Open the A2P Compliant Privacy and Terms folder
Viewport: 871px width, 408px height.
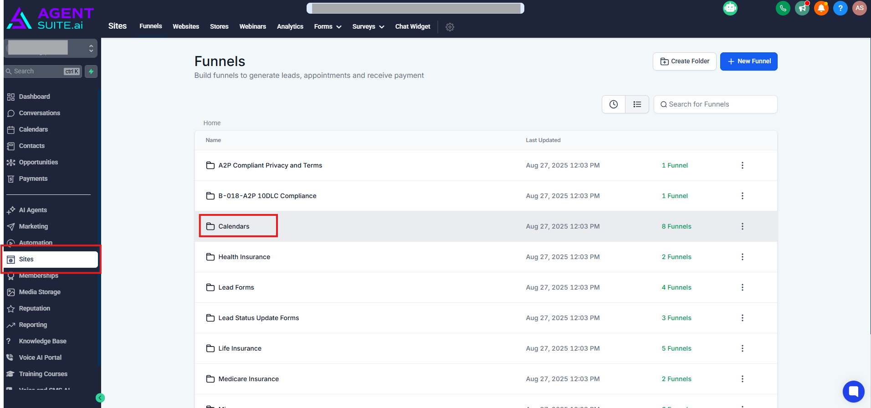[270, 165]
